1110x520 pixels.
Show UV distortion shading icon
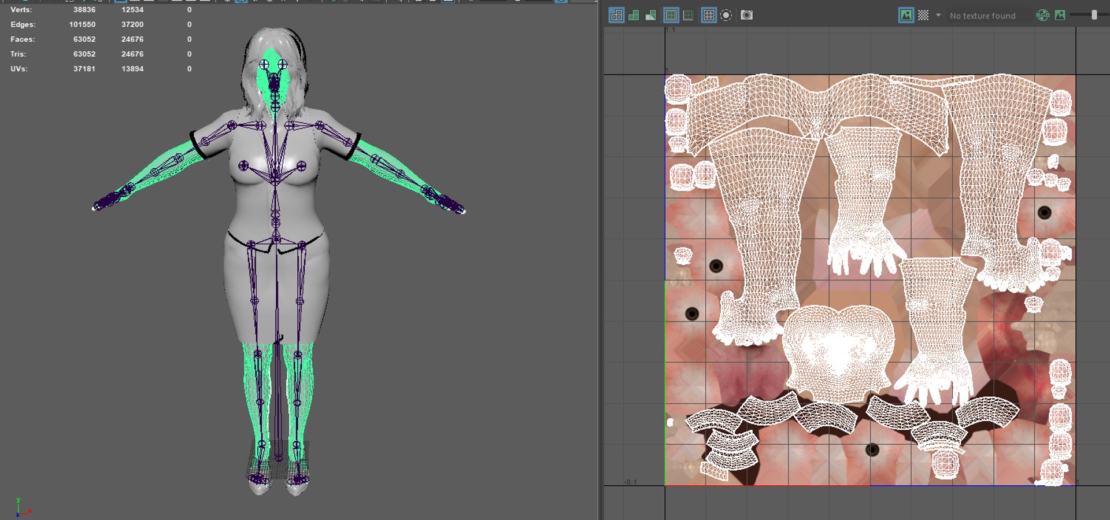(x=651, y=15)
